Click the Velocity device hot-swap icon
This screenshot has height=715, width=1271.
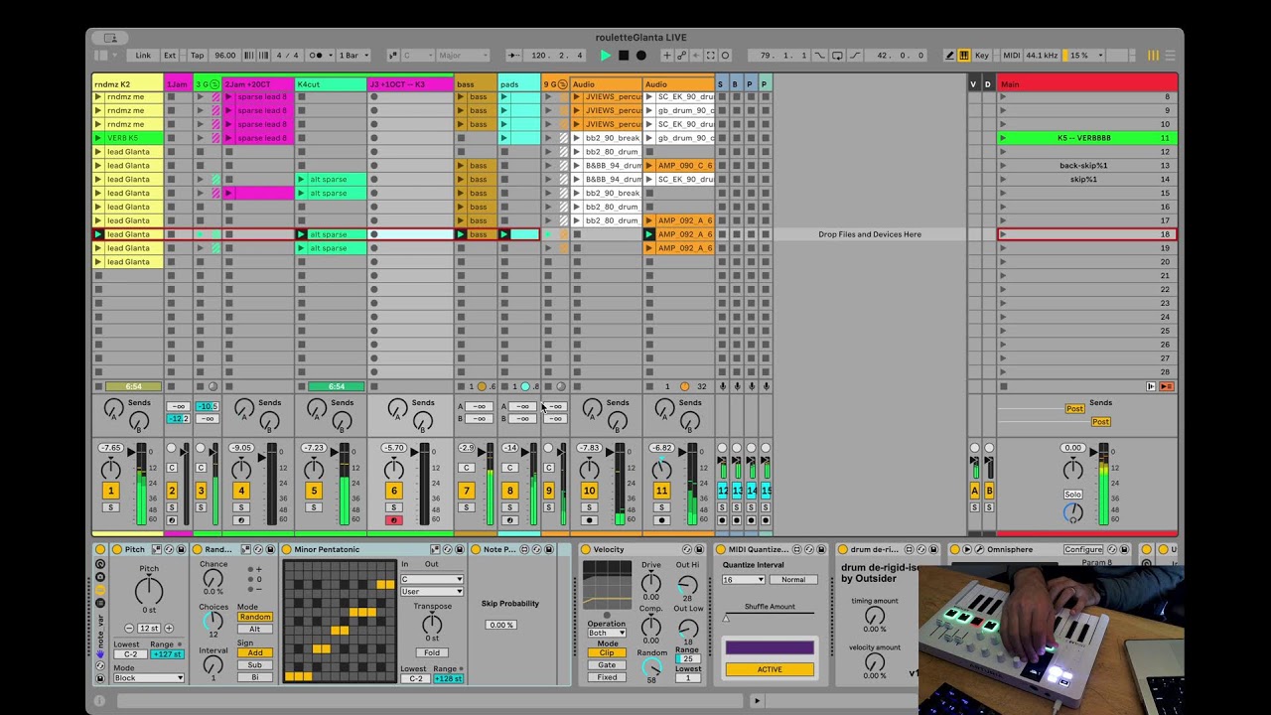pos(685,549)
